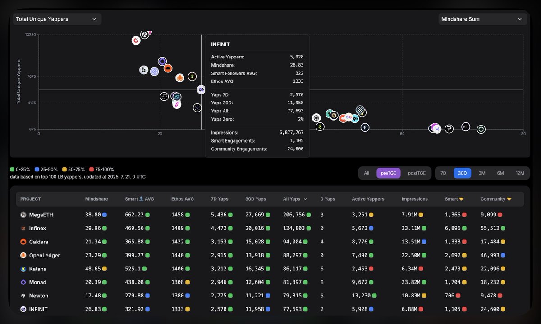
Task: Open the Infinex project row name
Action: click(x=38, y=229)
